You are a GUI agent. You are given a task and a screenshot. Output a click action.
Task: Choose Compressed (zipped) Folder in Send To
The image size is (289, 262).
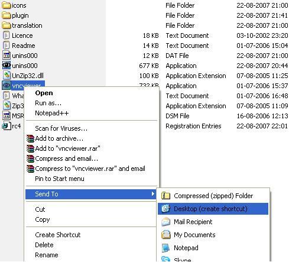213,196
